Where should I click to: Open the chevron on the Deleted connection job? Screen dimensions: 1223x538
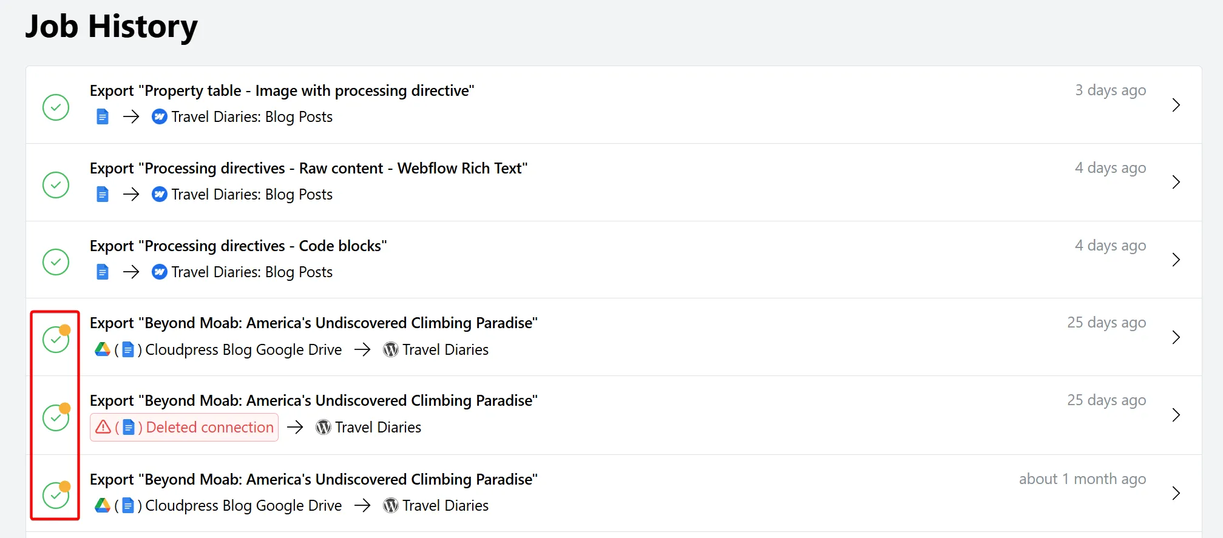1176,415
